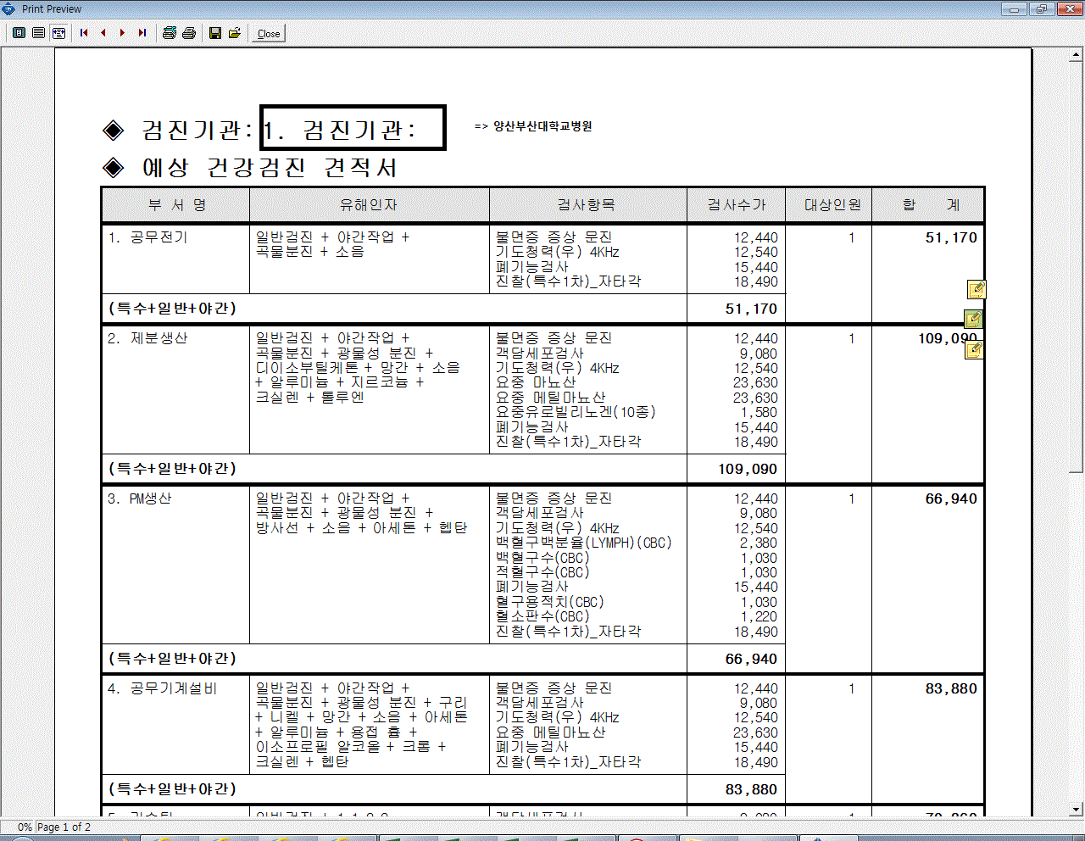Jump to the last page
Image resolution: width=1085 pixels, height=841 pixels.
142,33
